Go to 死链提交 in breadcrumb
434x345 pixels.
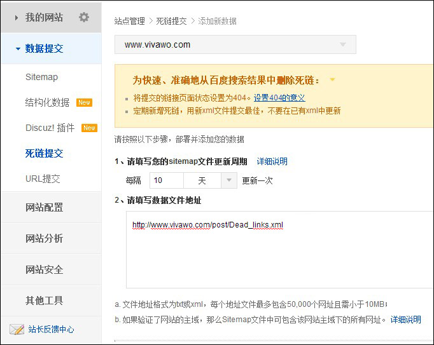point(171,21)
